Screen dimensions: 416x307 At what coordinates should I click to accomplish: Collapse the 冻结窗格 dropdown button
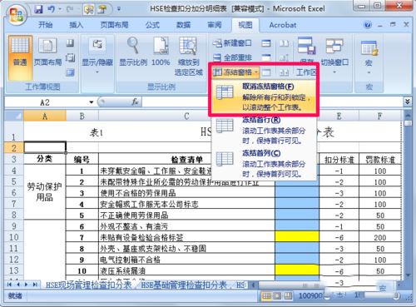click(x=235, y=72)
